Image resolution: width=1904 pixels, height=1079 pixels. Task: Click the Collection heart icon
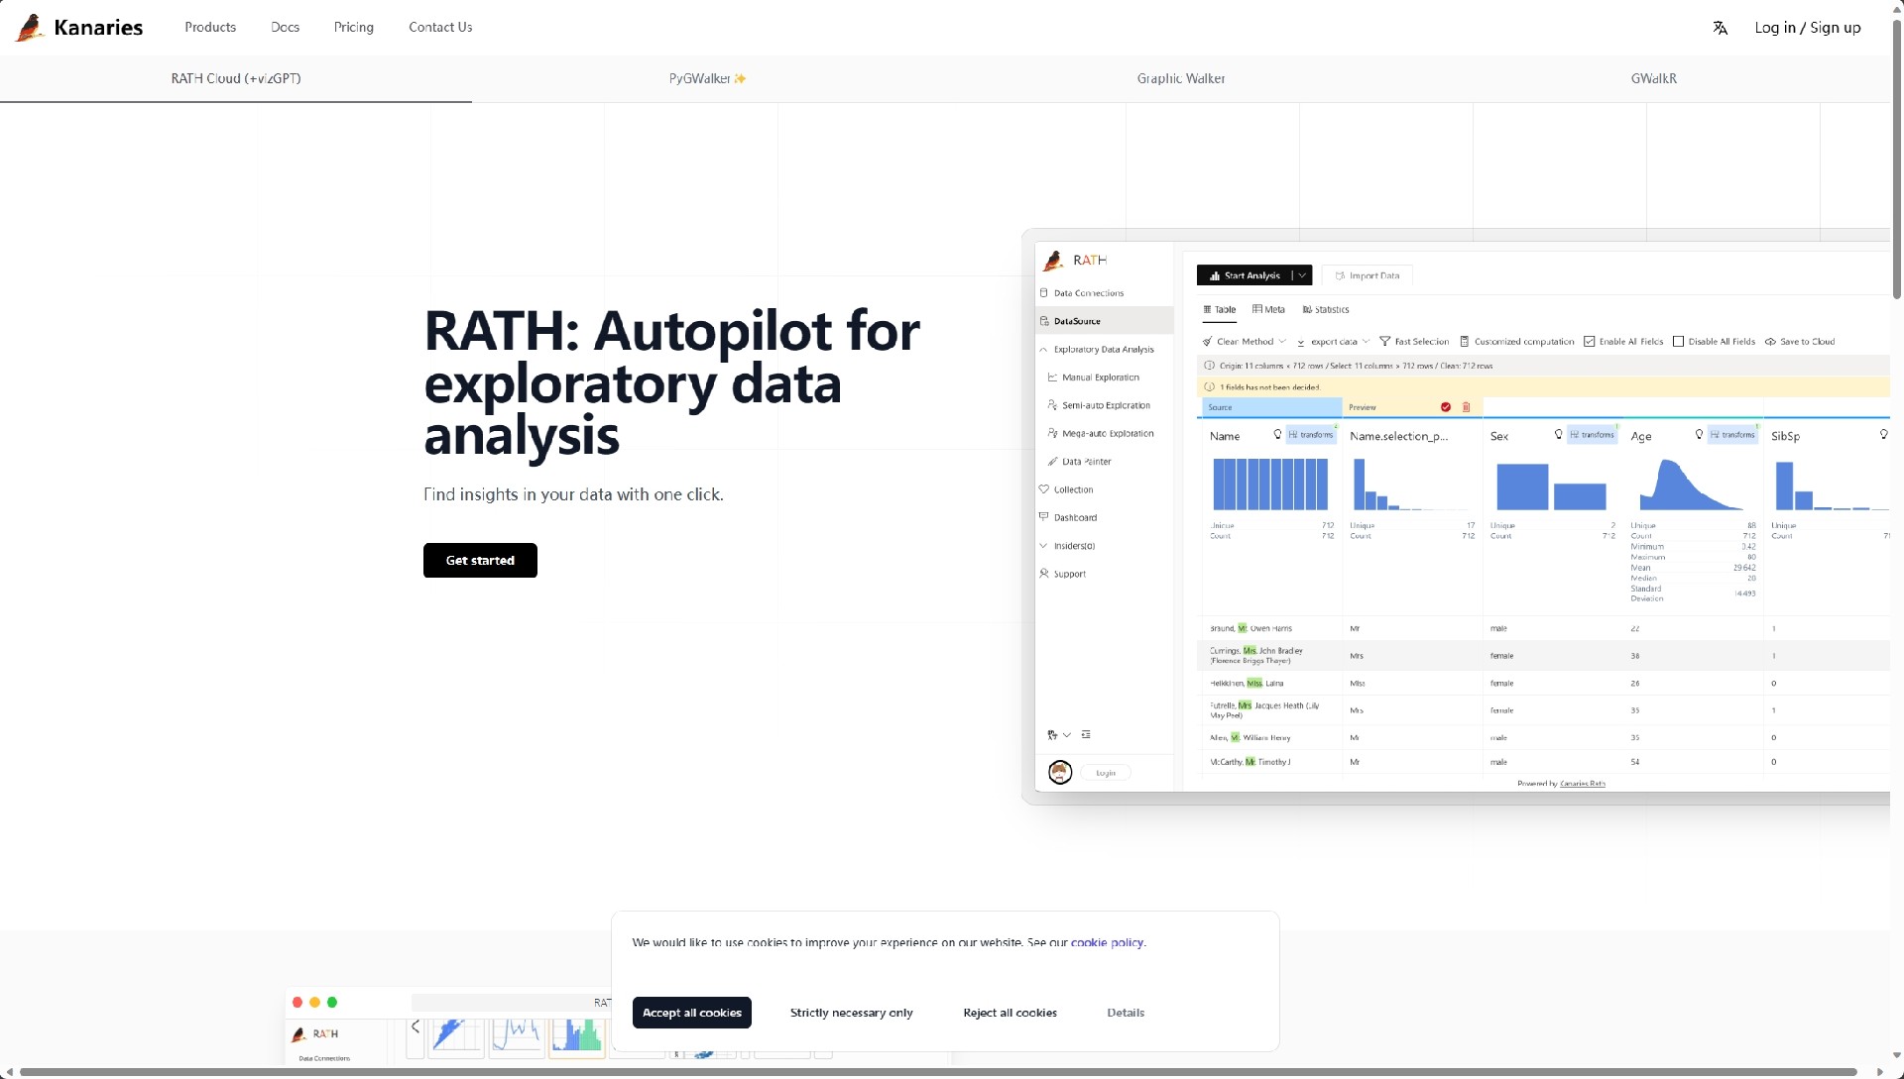pos(1044,489)
